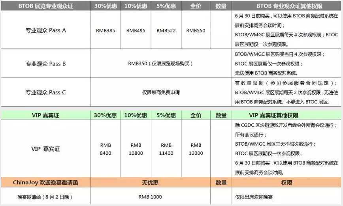The width and height of the screenshot is (343, 206).
Task: Click the 5%优惠 header in VIP table
Action: point(166,115)
